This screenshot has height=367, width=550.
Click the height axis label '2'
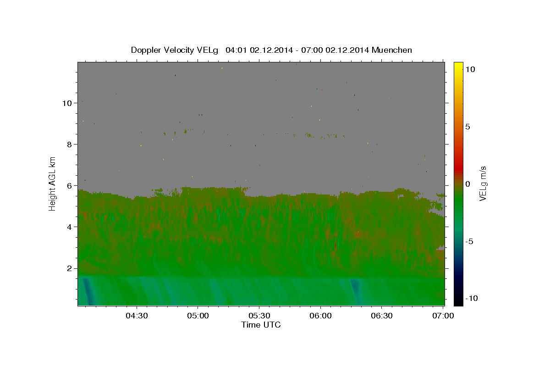[70, 268]
